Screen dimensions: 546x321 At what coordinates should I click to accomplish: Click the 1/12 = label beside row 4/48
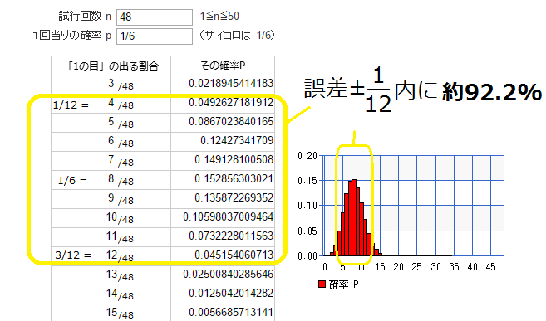click(71, 105)
